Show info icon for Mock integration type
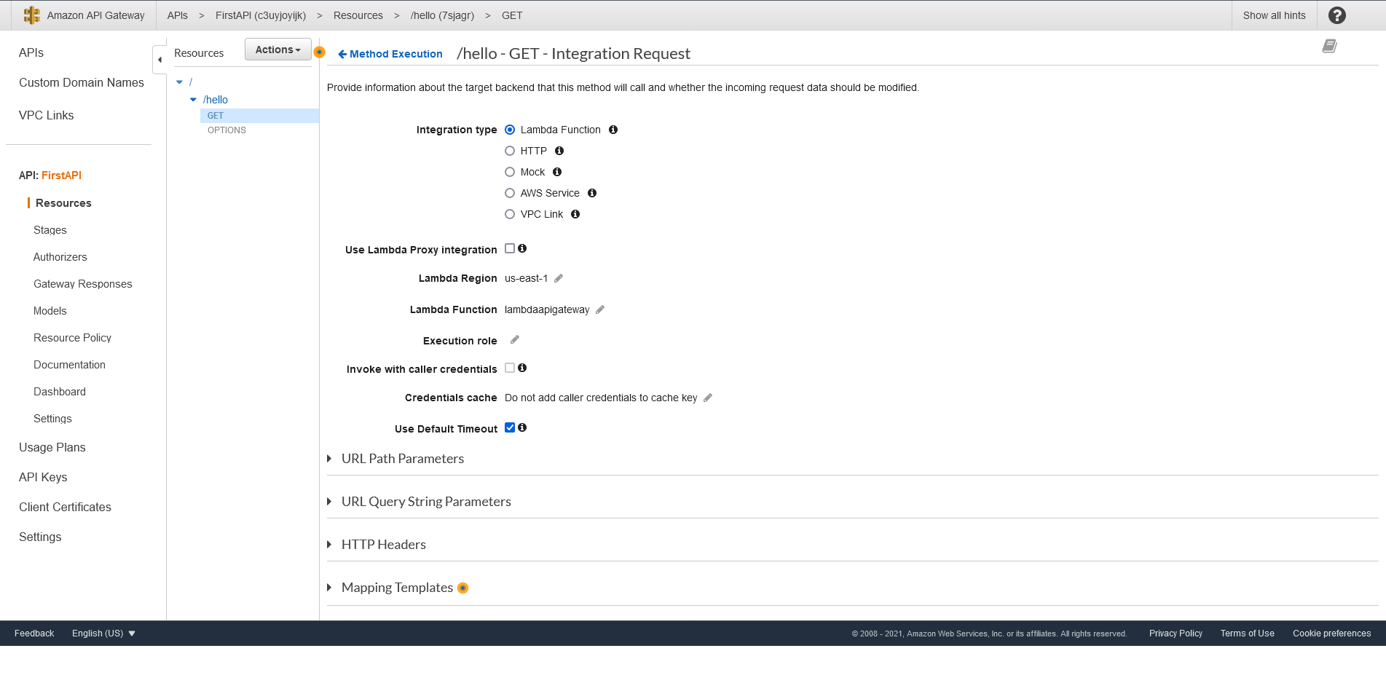The image size is (1386, 675). pyautogui.click(x=557, y=172)
